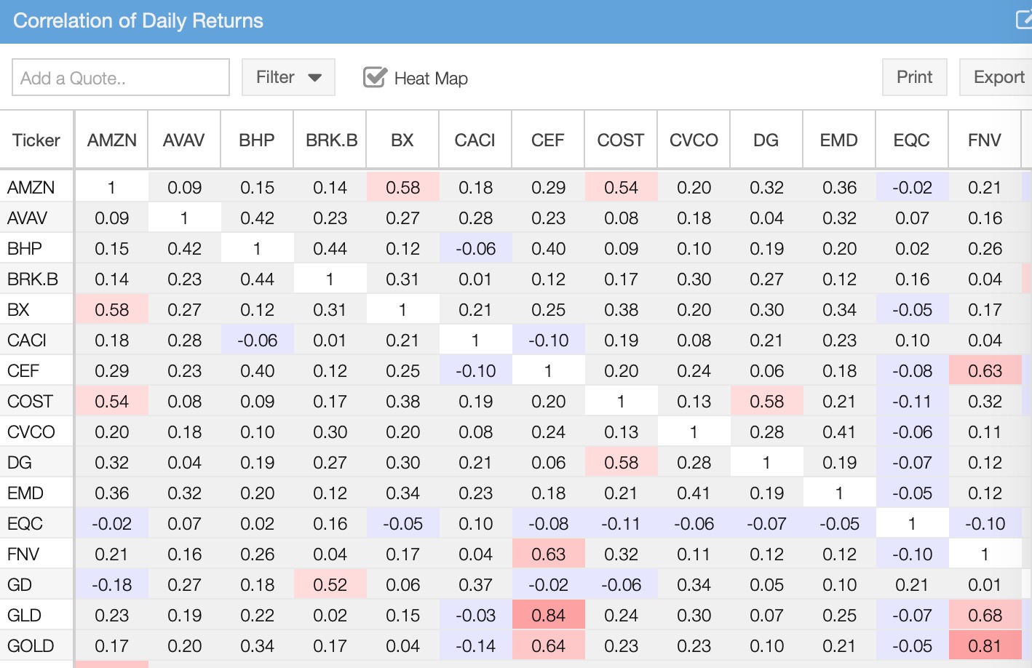
Task: Click the CVCO column header
Action: (694, 140)
